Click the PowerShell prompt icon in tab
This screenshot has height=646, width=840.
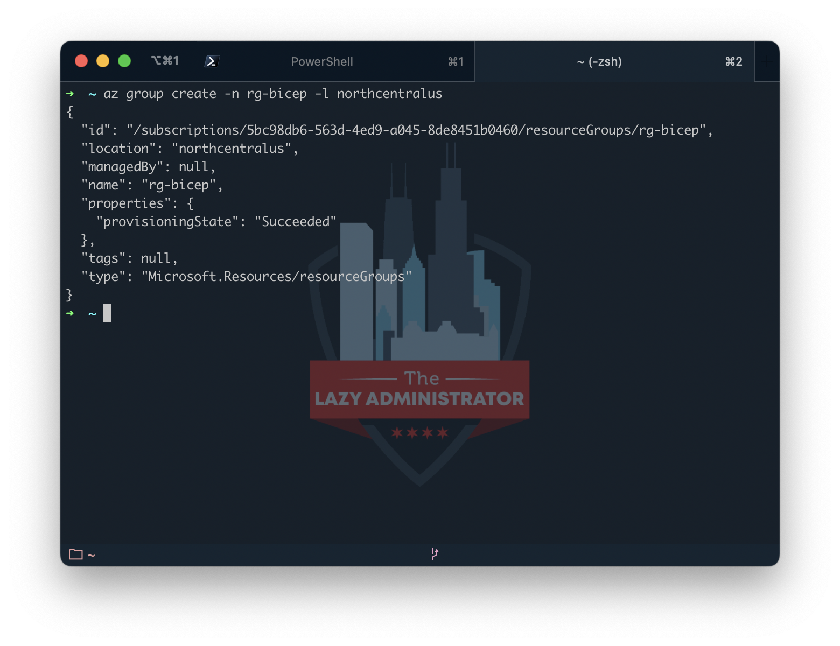212,61
